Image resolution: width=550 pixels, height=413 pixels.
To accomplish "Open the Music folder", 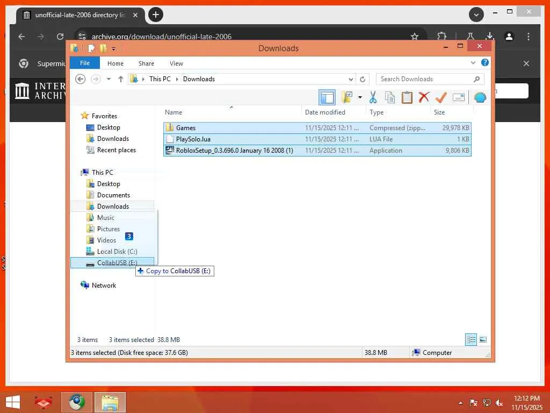I will click(106, 217).
